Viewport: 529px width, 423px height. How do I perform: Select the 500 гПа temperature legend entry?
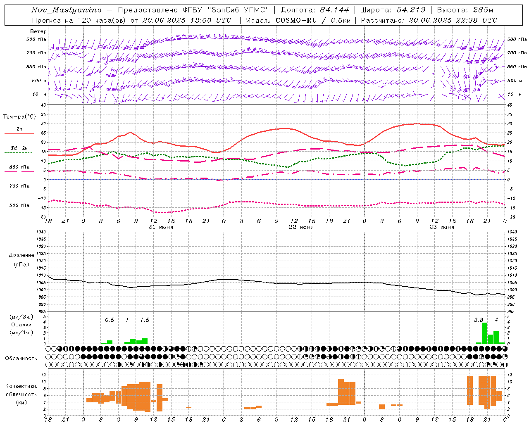(x=19, y=205)
